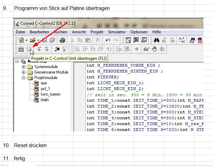Click the second grayed bug debug icon
213x166 pixels.
47,49
